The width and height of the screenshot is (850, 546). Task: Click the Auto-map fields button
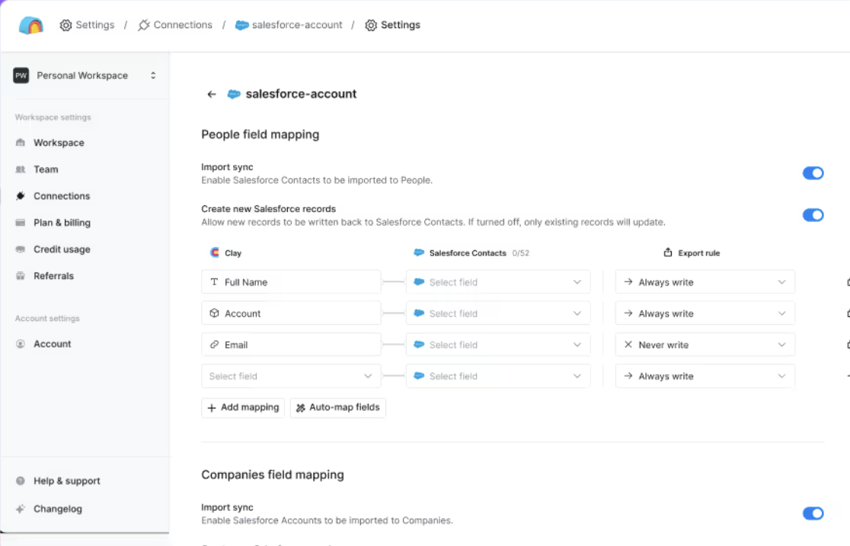coord(337,408)
